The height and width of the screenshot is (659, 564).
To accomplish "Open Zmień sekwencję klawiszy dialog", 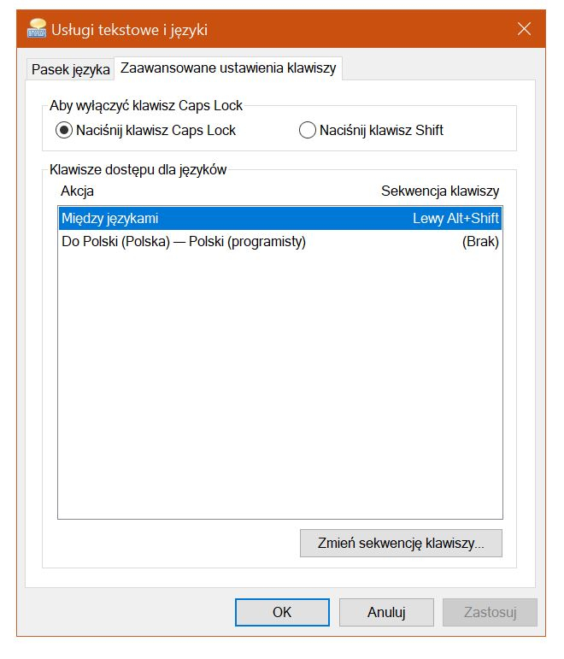I will 401,543.
